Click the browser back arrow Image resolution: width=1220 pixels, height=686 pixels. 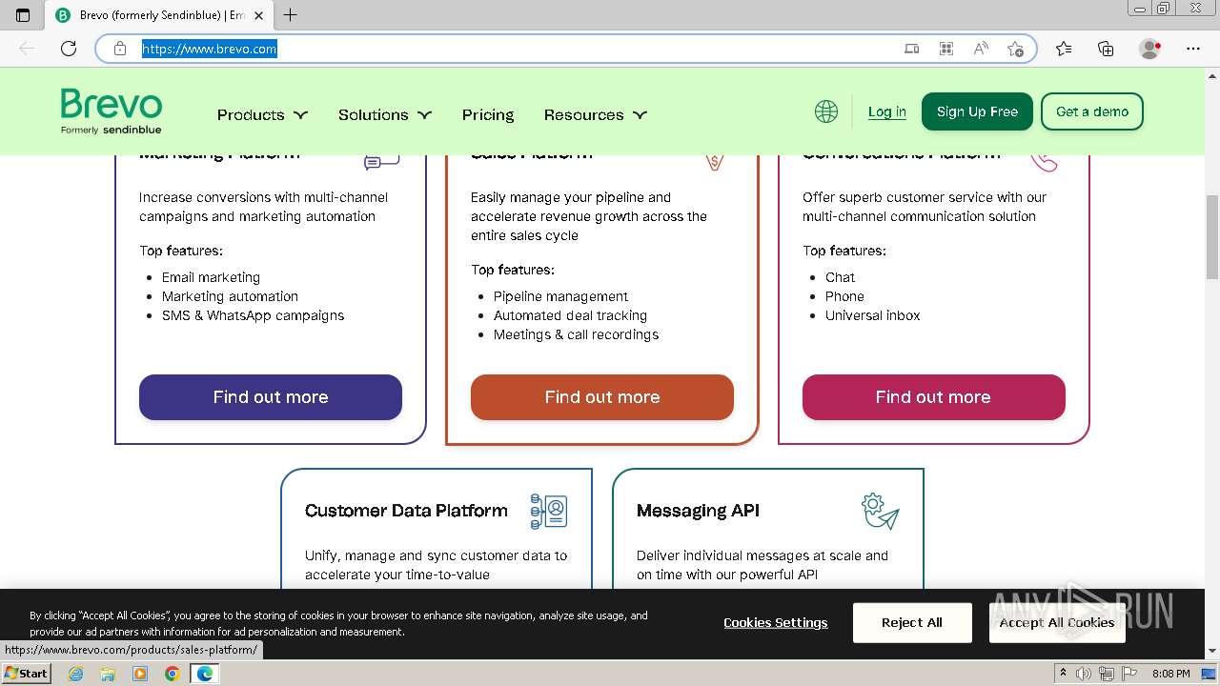click(x=27, y=49)
